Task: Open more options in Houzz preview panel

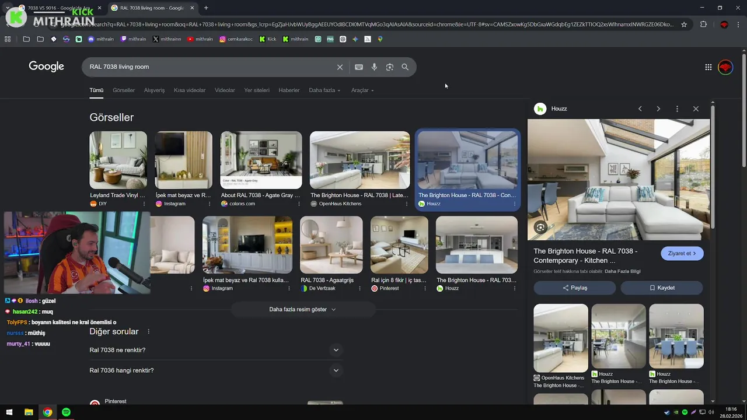Action: tap(677, 109)
